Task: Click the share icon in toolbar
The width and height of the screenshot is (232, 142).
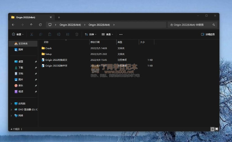Action: click(x=68, y=34)
